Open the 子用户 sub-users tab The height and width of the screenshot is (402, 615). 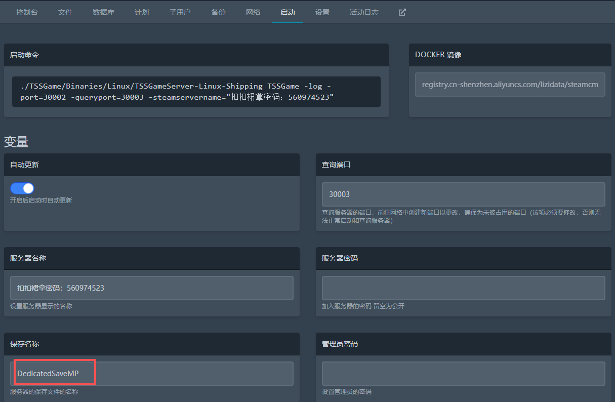tap(180, 12)
